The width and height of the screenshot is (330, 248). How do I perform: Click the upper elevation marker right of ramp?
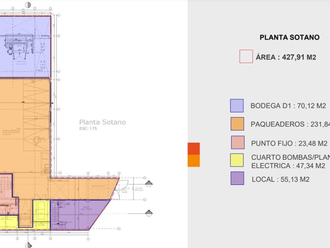coord(149,183)
